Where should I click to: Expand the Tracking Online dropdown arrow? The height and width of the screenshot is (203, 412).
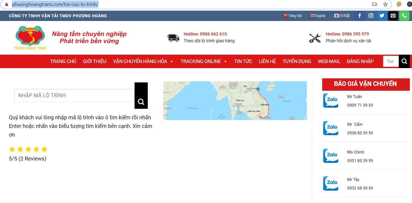click(225, 62)
